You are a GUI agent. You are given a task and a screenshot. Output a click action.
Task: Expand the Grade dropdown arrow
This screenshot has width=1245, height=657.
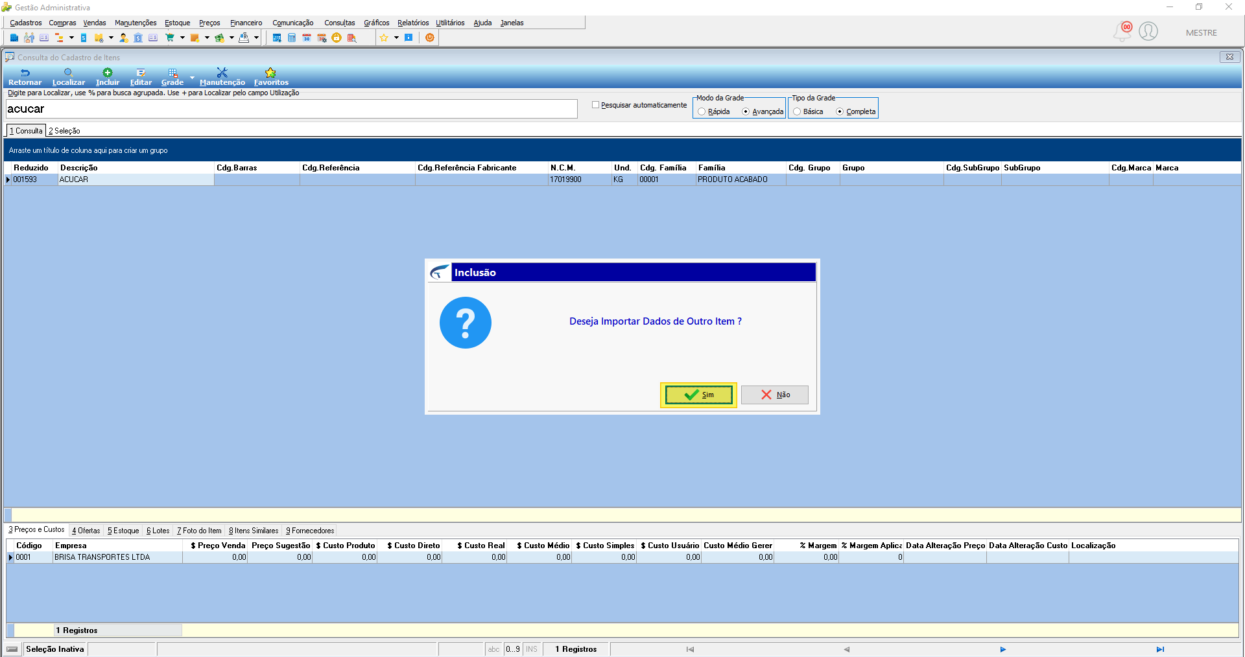[192, 78]
